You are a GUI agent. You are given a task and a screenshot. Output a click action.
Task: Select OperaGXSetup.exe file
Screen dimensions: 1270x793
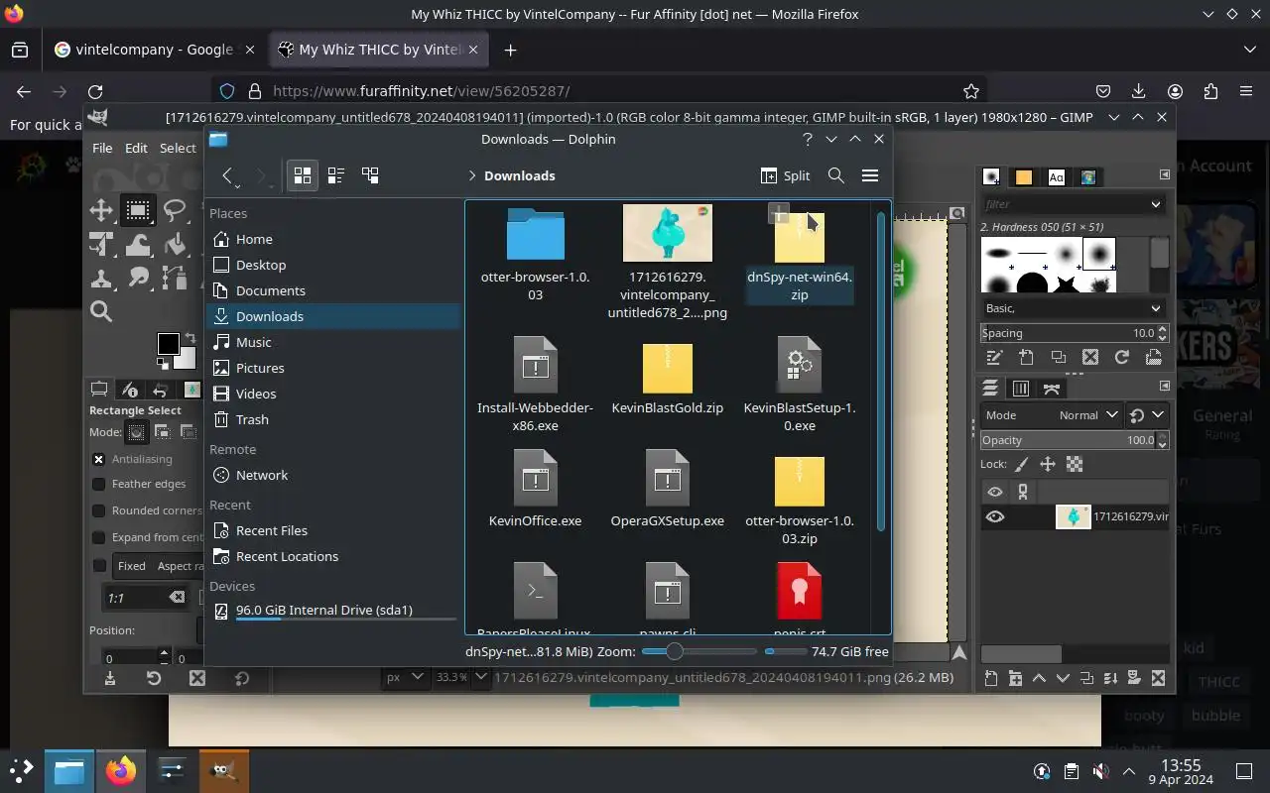668,489
